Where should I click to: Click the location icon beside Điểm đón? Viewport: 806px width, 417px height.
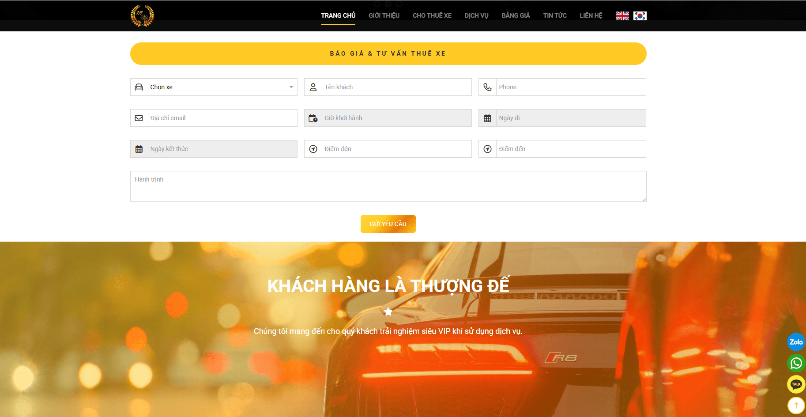[x=313, y=149]
